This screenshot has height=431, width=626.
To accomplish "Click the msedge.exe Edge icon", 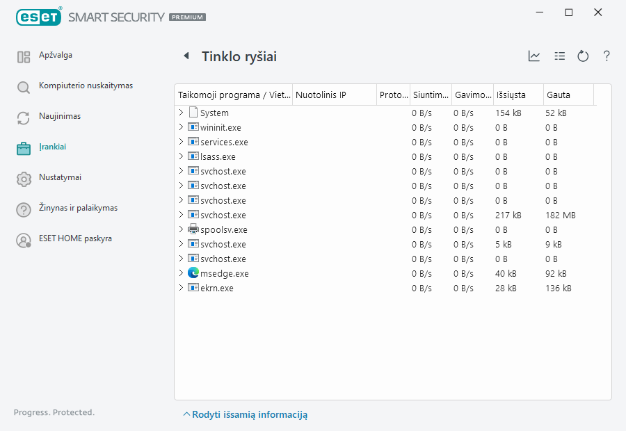I will pos(193,273).
